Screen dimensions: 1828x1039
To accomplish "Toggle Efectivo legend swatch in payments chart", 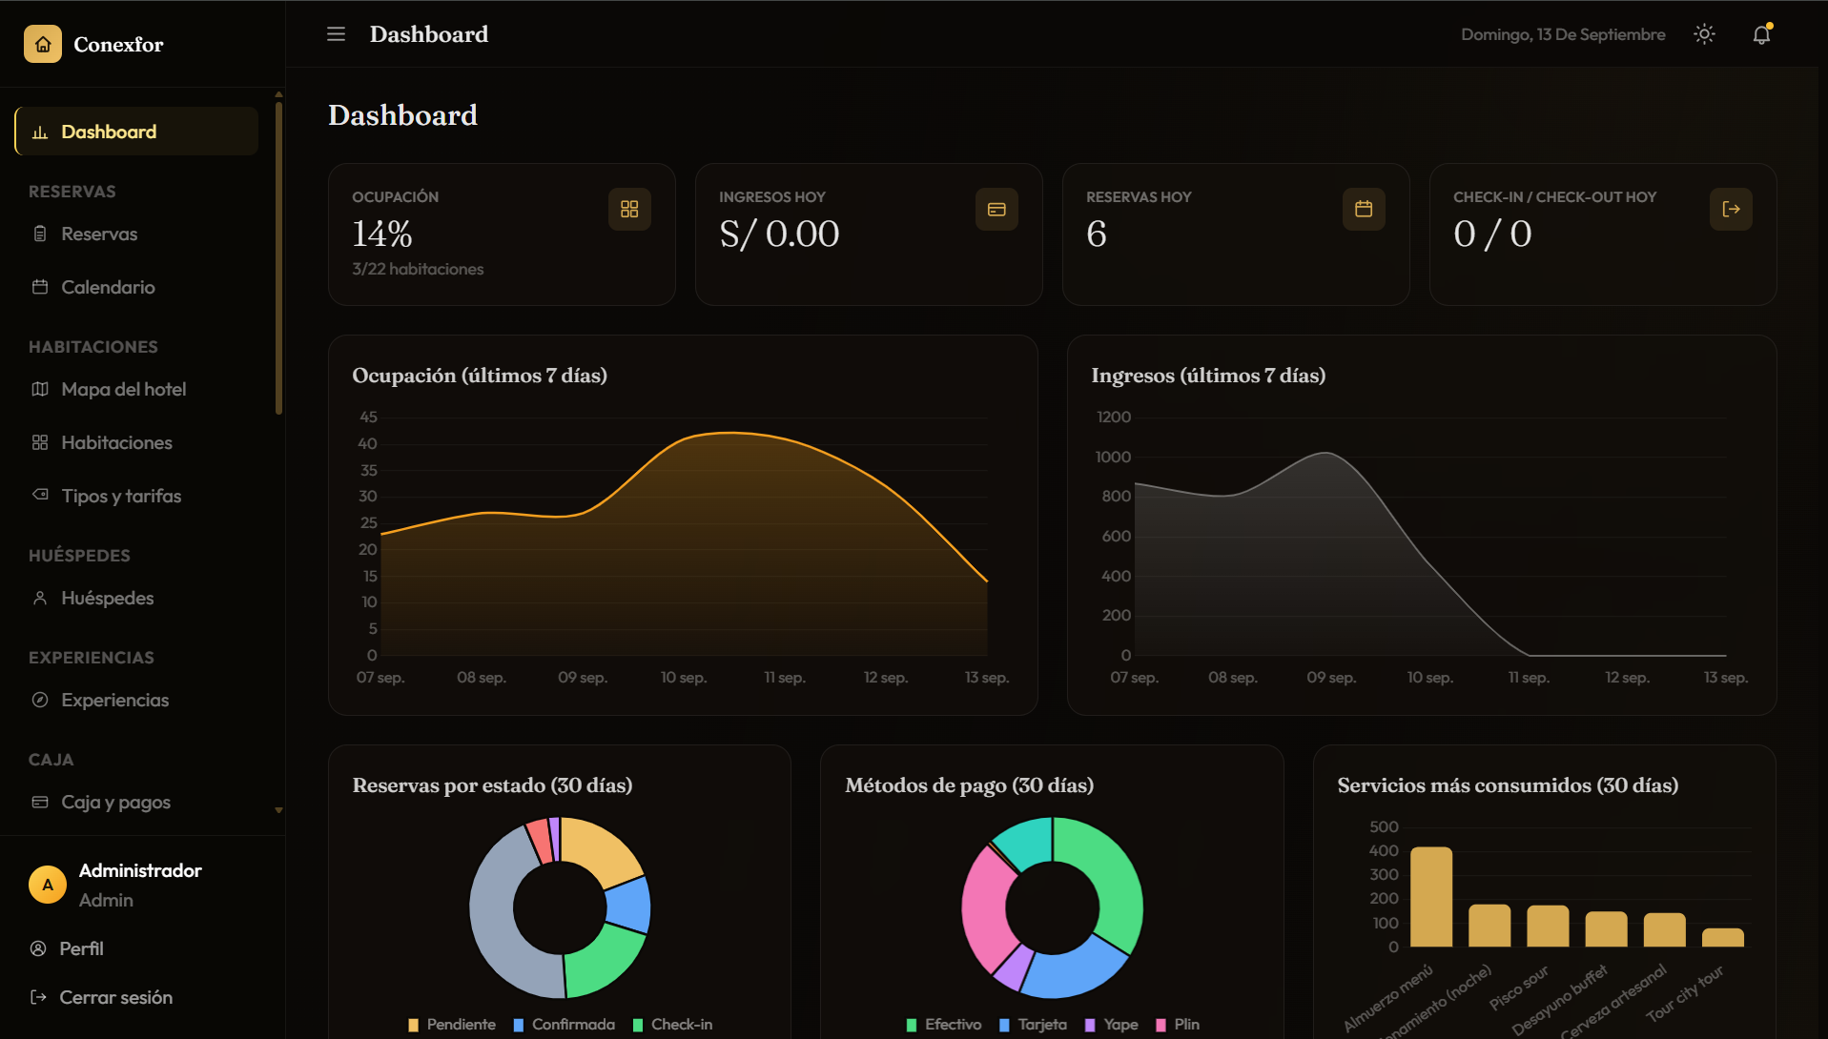I will [x=912, y=1025].
